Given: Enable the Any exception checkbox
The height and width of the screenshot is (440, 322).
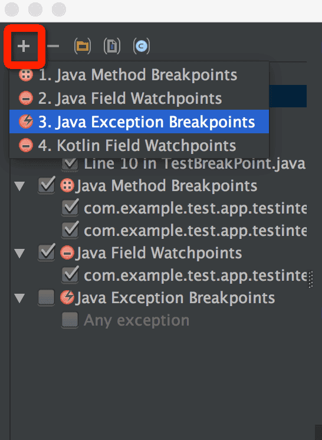Looking at the screenshot, I should [70, 320].
